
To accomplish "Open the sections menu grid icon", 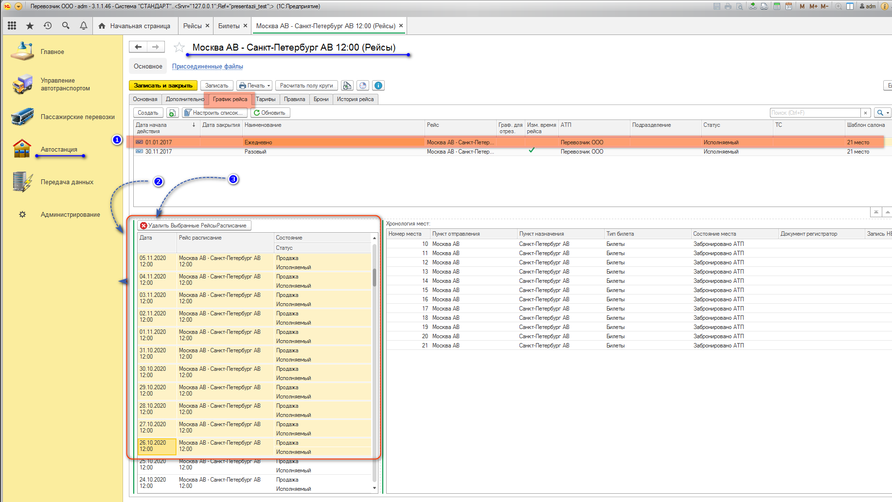I will click(x=12, y=26).
